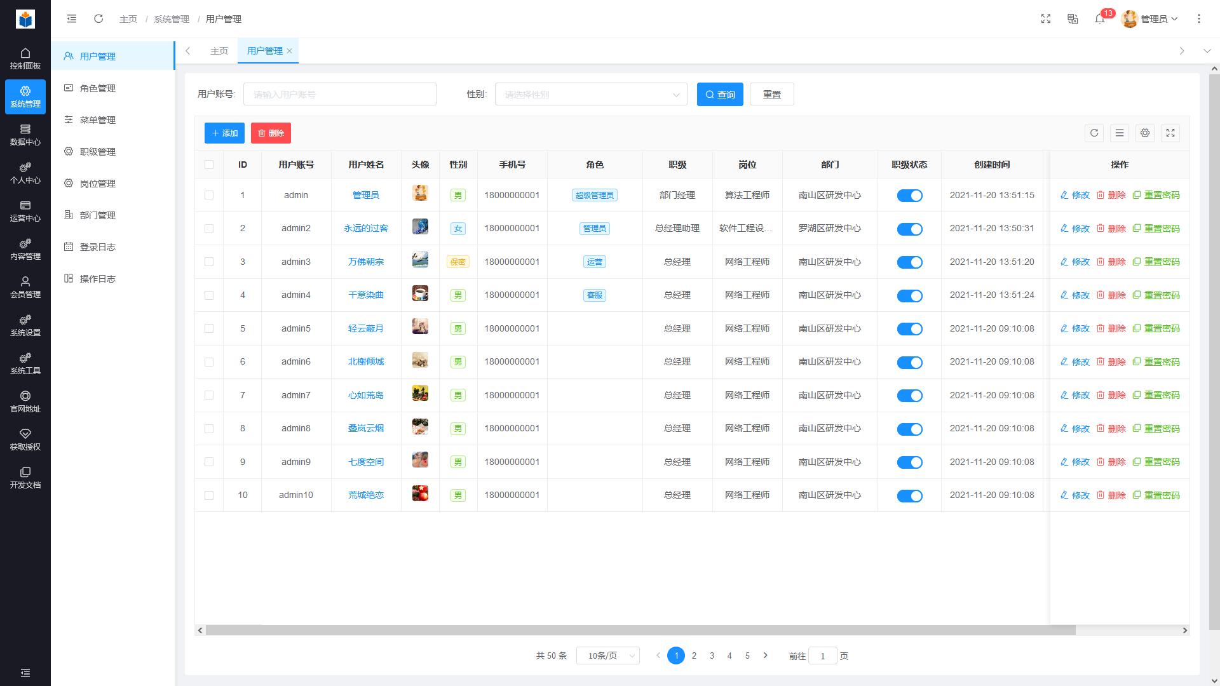Open table column settings gear icon

coord(1145,133)
